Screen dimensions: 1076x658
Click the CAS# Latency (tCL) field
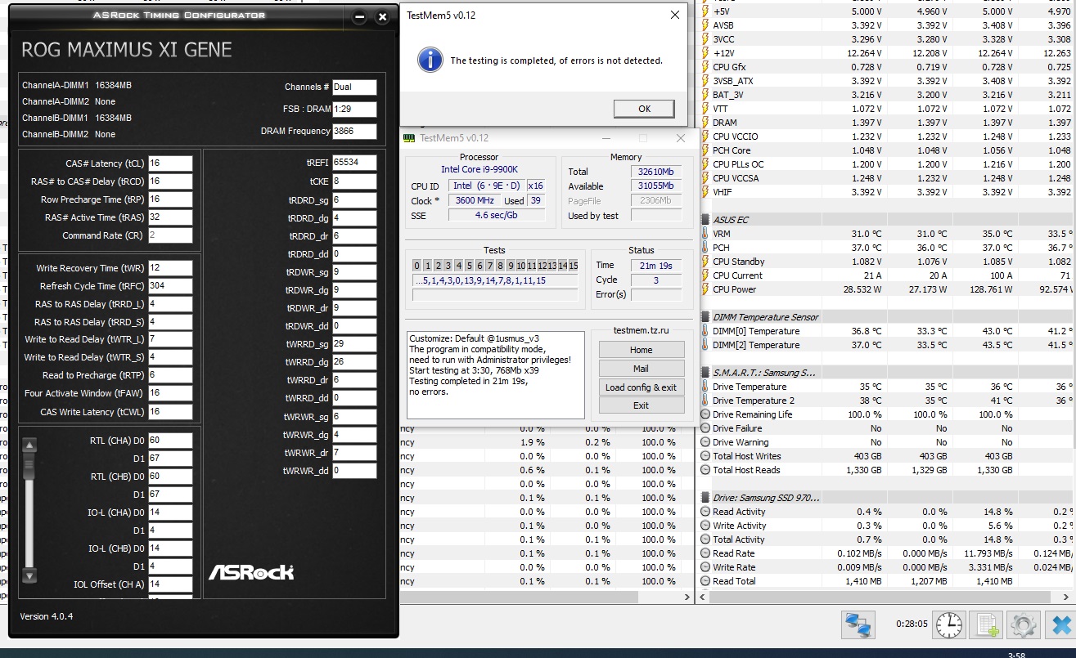[x=170, y=163]
